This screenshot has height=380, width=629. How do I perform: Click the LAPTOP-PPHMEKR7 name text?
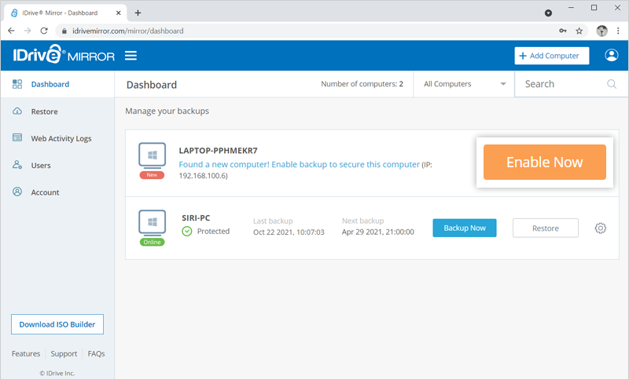point(219,151)
